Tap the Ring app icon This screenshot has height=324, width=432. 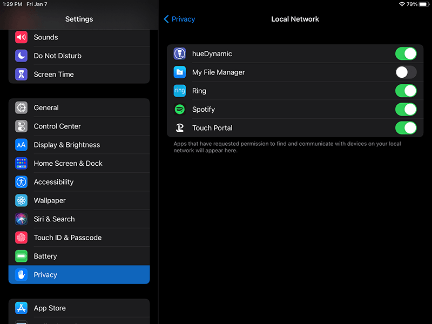(180, 91)
